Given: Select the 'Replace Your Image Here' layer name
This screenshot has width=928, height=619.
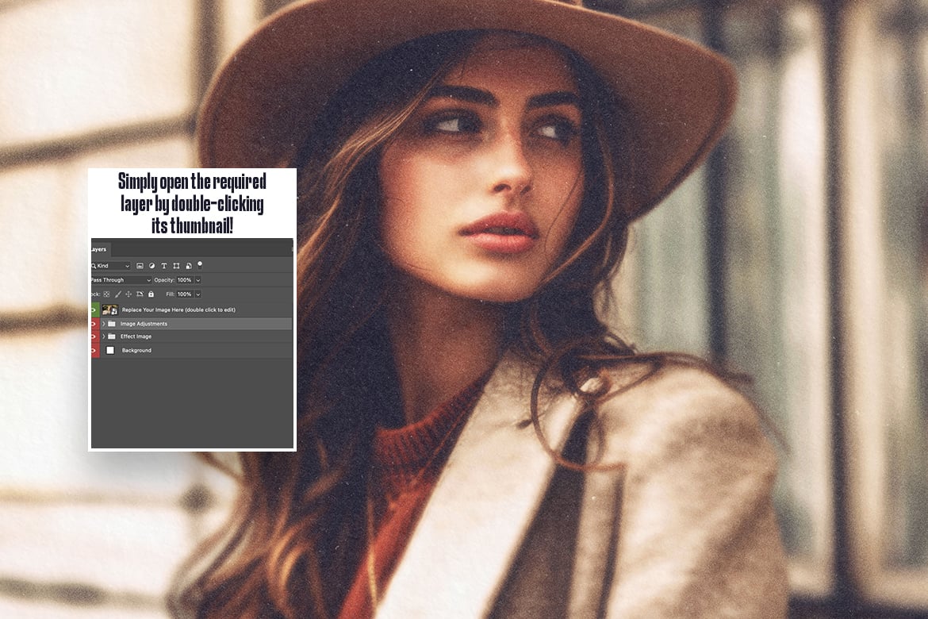Looking at the screenshot, I should coord(178,309).
